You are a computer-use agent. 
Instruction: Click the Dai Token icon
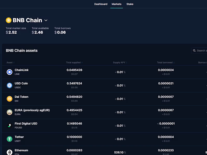[10, 99]
